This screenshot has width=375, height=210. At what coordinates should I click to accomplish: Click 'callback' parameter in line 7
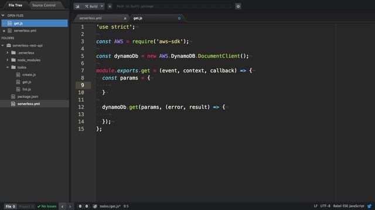pyautogui.click(x=223, y=71)
